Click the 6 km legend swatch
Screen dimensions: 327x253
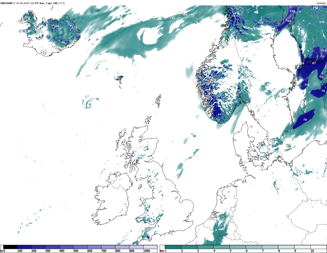coord(254,247)
